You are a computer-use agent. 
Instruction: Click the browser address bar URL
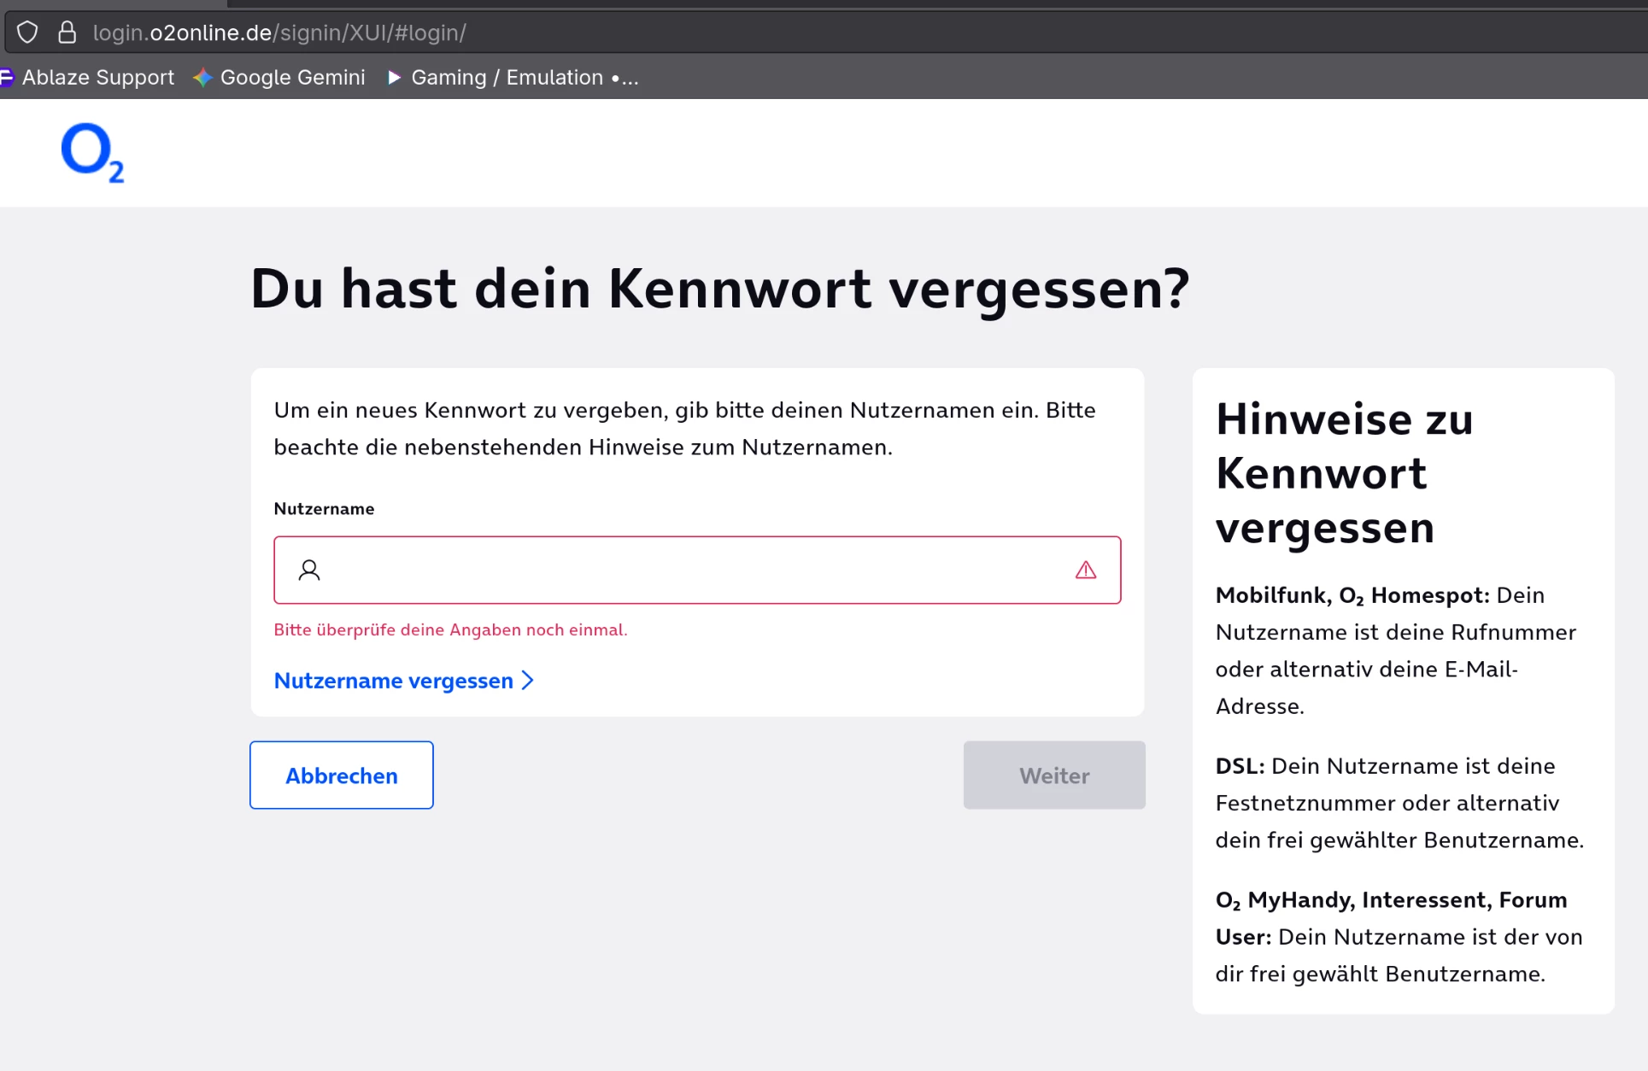pyautogui.click(x=279, y=32)
